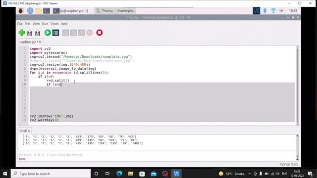The height and width of the screenshot is (178, 317).
Task: Click the Pi volume tray icon
Action: coord(281,11)
